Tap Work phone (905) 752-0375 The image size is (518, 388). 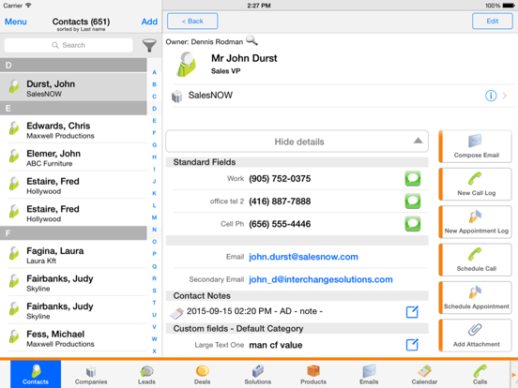[x=280, y=178]
